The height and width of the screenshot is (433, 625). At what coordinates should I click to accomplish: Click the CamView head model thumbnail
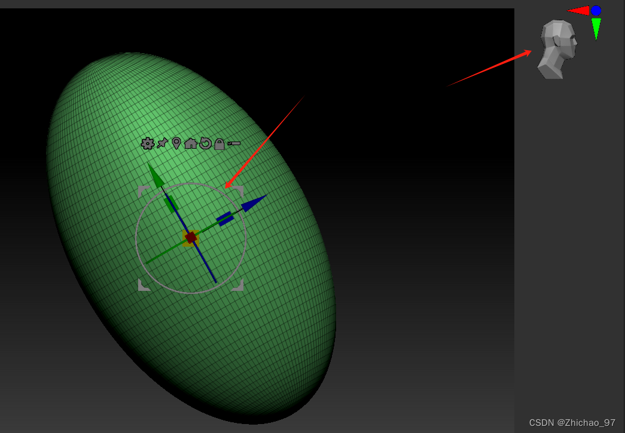point(557,50)
